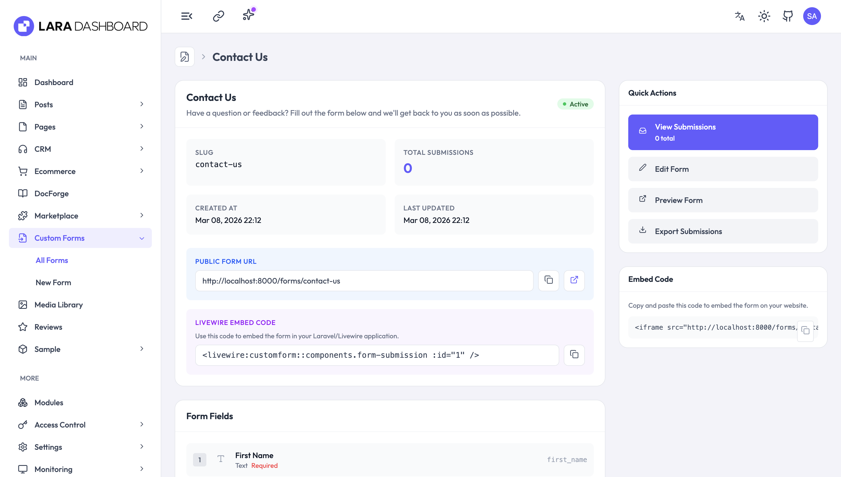841x477 pixels.
Task: Open the form URL in a new tab
Action: click(574, 280)
